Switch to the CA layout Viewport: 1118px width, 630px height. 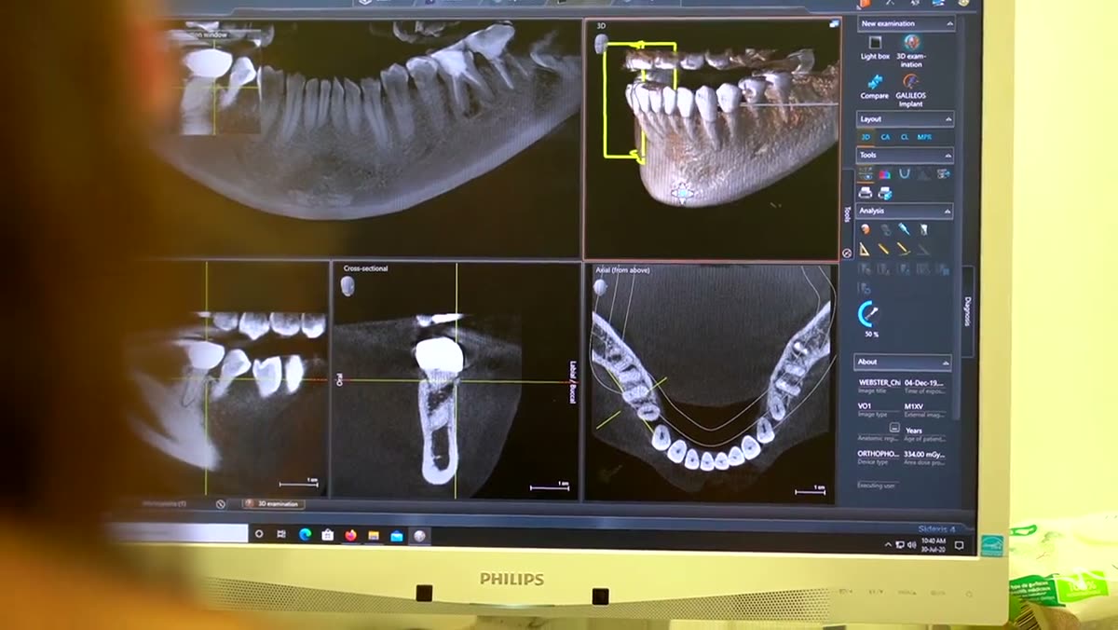coord(885,137)
